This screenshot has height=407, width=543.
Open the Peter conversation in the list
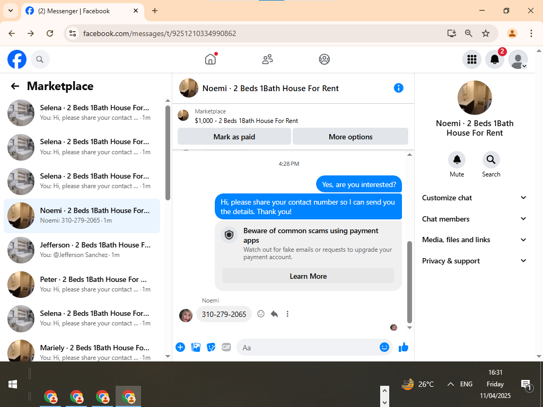pos(82,284)
